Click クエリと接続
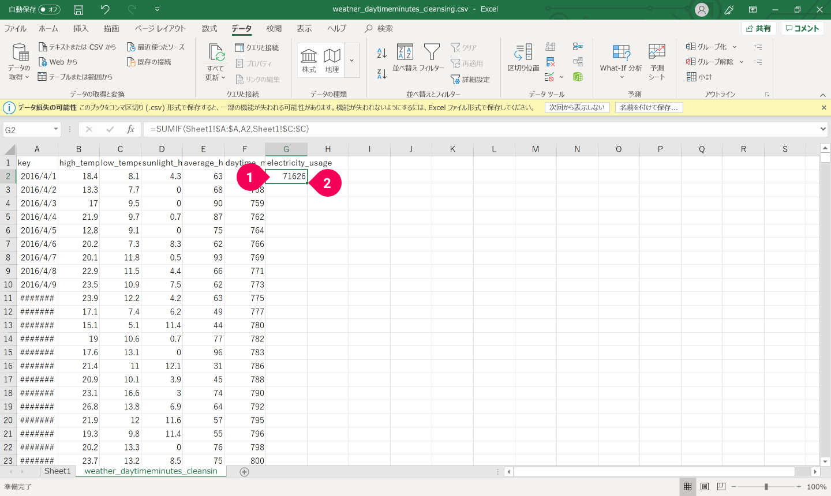 257,47
